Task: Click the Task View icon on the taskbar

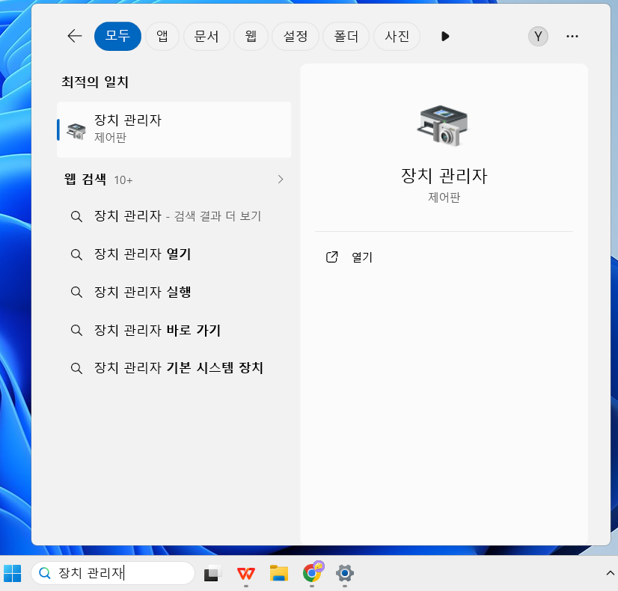Action: (212, 573)
